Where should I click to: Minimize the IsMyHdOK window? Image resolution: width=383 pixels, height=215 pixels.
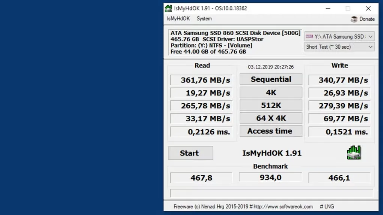click(x=328, y=9)
